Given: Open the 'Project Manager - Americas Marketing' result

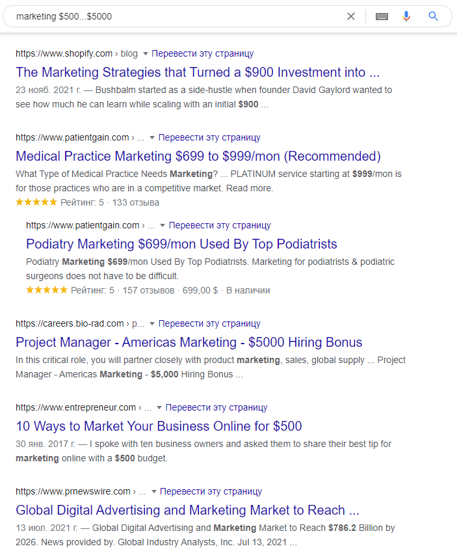Looking at the screenshot, I should (189, 342).
